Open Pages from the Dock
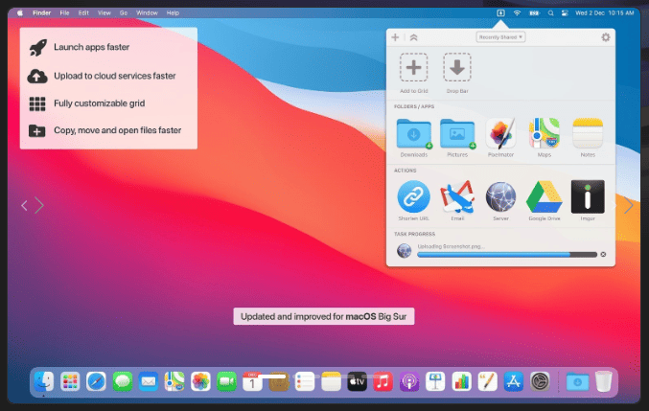The image size is (649, 411). (487, 381)
